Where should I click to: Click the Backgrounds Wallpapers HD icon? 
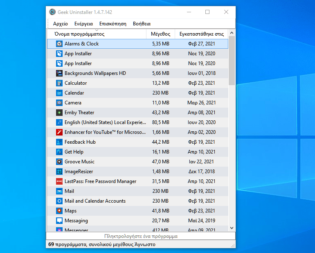point(59,73)
